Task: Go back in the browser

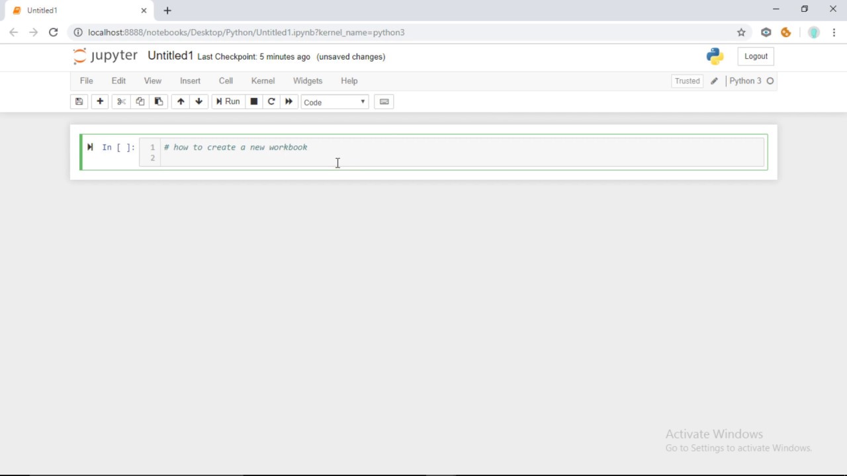Action: coord(13,32)
